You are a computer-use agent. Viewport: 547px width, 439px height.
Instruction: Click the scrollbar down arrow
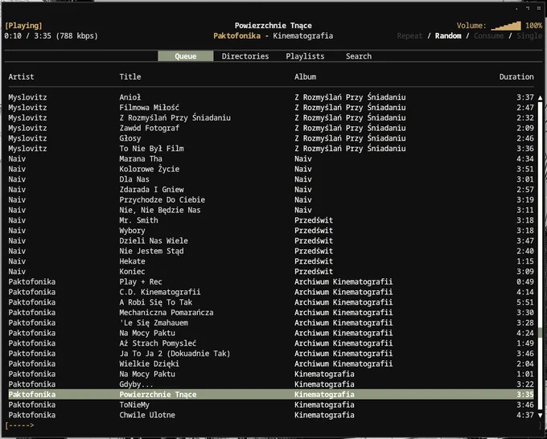pos(540,416)
